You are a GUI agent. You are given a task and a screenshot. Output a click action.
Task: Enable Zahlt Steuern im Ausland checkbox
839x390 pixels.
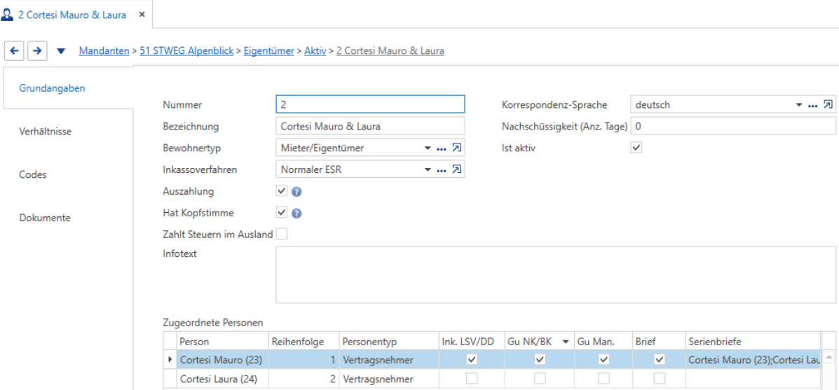282,234
